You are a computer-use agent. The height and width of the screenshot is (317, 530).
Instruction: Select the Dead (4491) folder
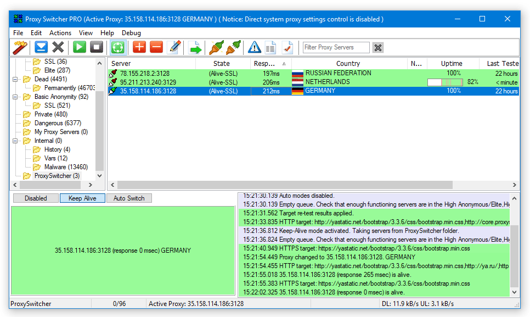click(x=50, y=79)
